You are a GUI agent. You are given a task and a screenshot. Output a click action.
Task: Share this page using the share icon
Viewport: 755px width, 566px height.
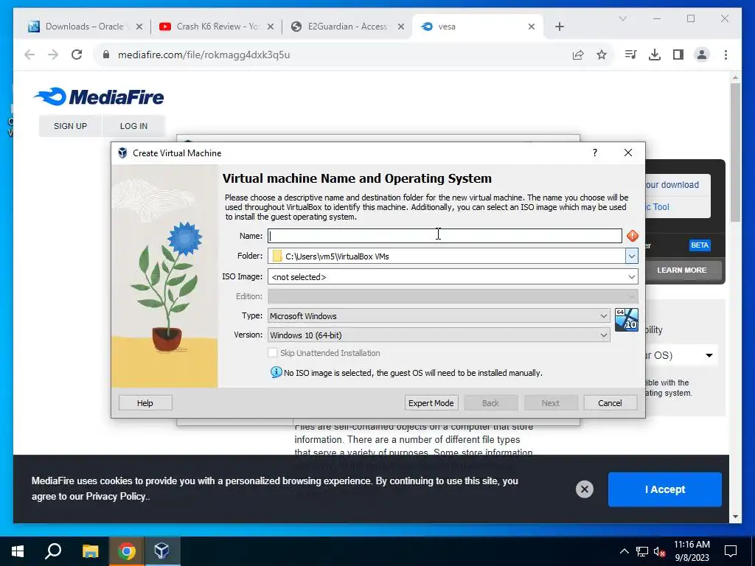[578, 55]
